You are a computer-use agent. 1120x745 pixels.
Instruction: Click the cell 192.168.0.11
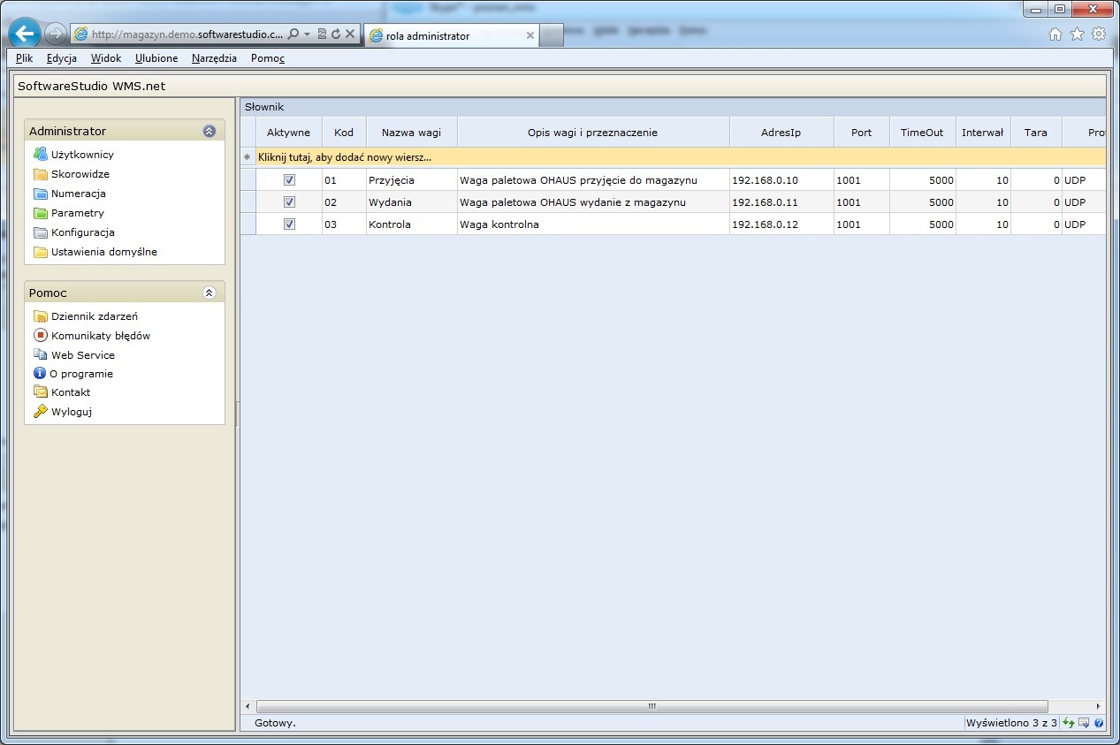(781, 201)
